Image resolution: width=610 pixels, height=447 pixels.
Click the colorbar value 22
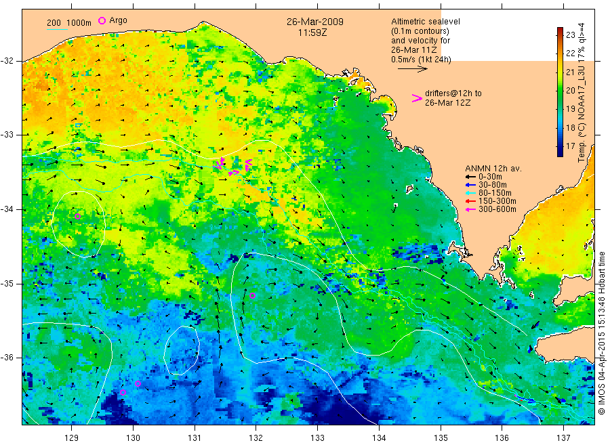(571, 54)
